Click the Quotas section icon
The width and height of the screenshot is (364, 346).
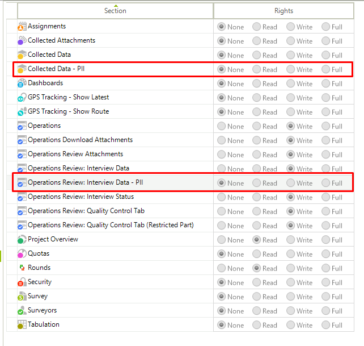click(x=22, y=253)
